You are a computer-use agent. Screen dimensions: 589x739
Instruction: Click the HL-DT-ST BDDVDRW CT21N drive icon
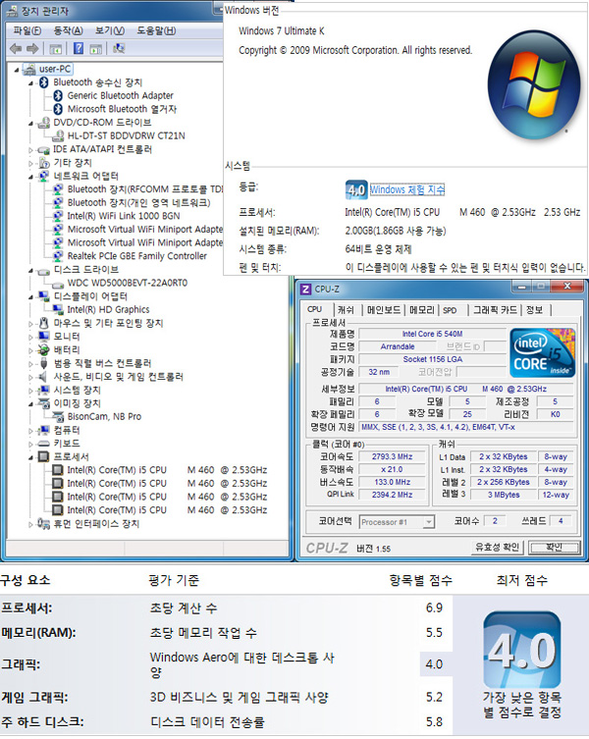point(58,135)
